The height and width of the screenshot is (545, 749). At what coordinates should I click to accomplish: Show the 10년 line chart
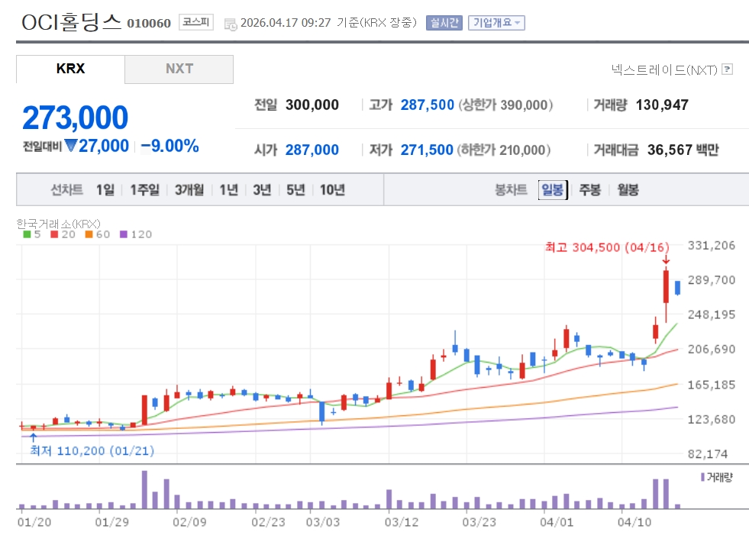332,190
